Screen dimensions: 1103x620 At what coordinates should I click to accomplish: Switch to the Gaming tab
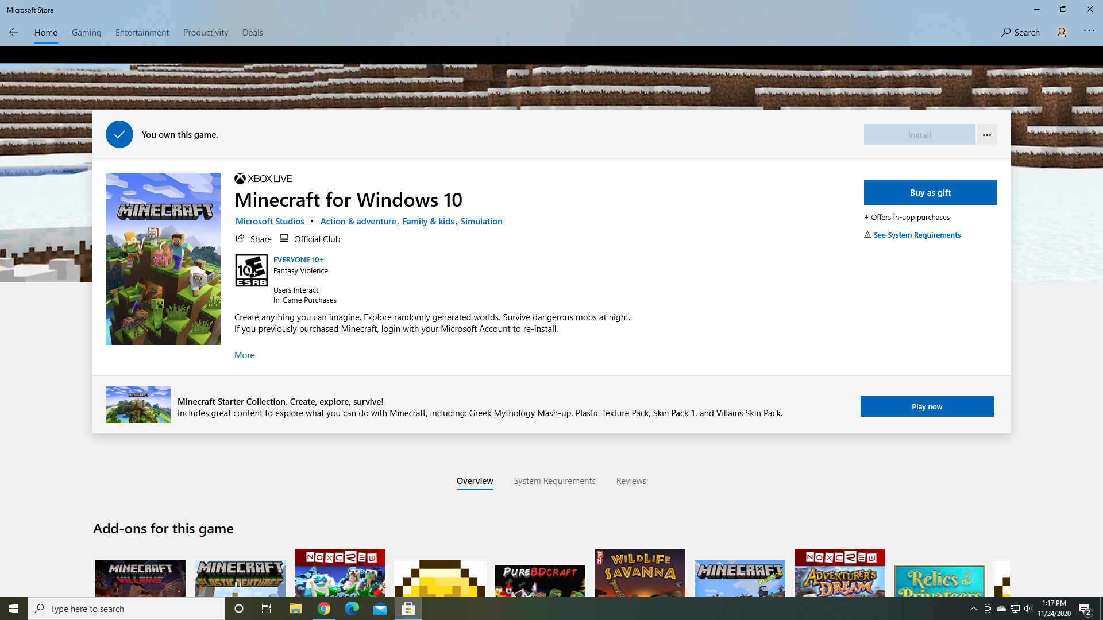86,33
